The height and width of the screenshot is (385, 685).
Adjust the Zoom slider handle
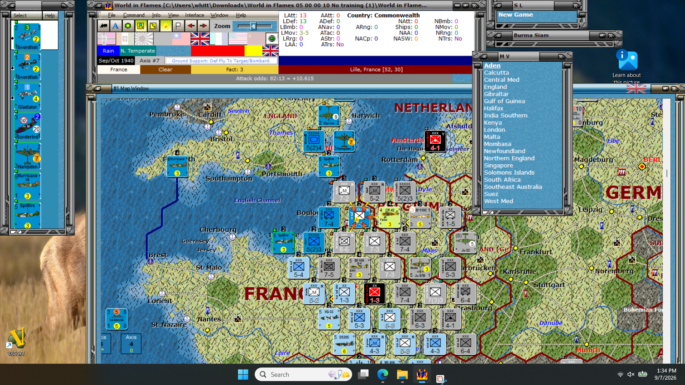point(253,26)
